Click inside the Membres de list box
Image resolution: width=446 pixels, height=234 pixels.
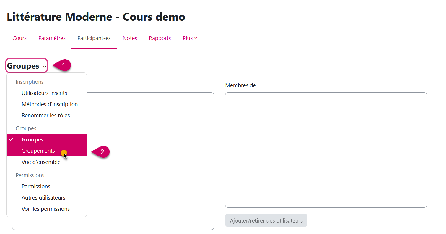tap(326, 150)
